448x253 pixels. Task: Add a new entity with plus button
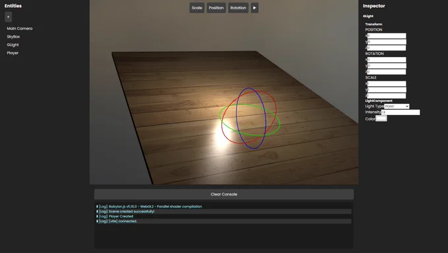[9, 17]
